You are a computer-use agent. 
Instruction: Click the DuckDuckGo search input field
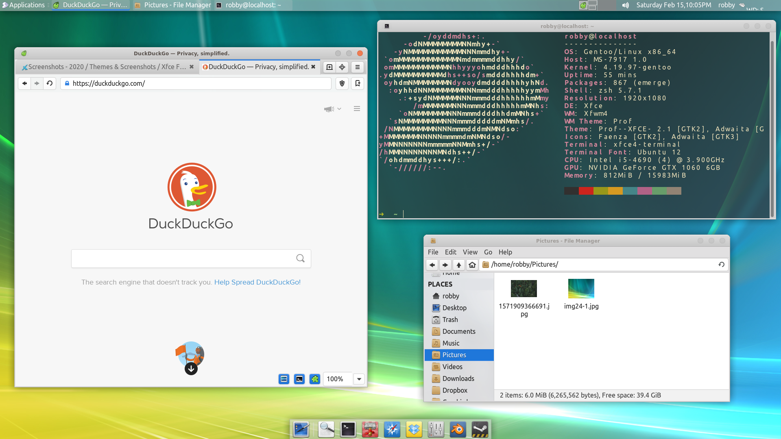click(191, 259)
